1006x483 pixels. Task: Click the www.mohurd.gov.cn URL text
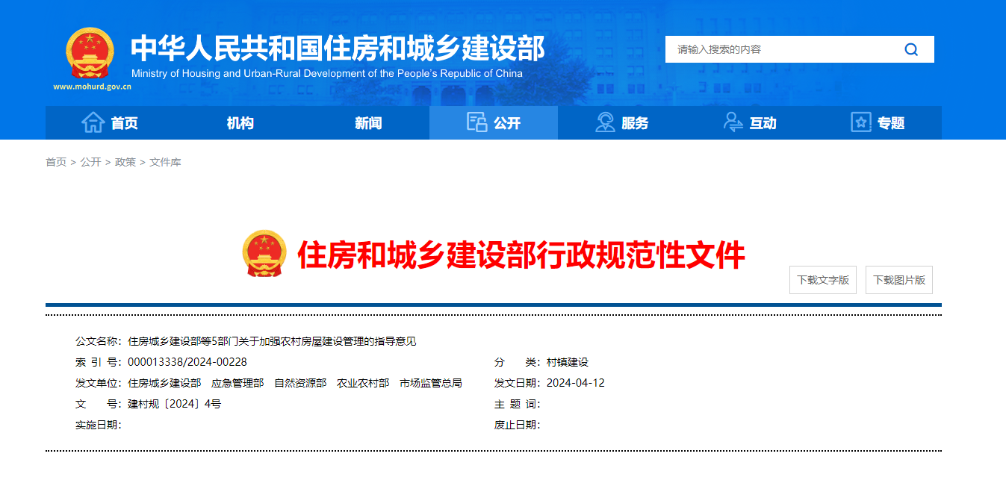(x=92, y=87)
